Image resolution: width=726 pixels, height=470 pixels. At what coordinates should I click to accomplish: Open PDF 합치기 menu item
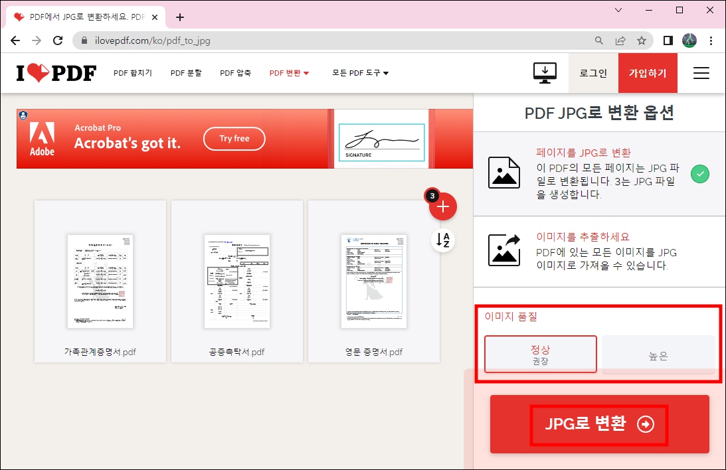pyautogui.click(x=132, y=73)
